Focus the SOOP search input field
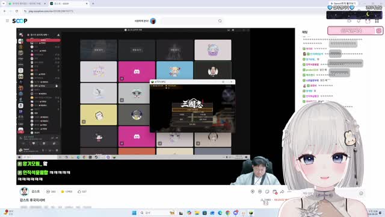 point(189,21)
